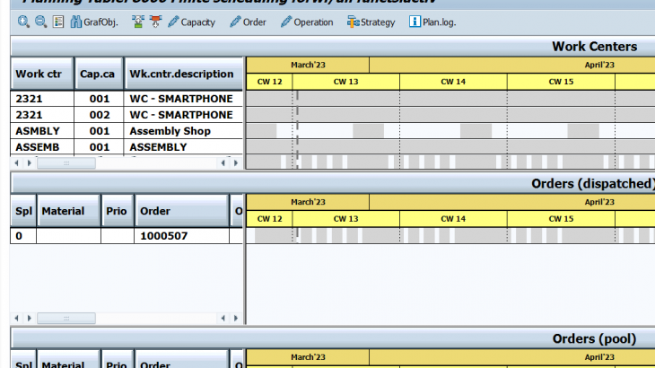Click CW 14 in Work Centers timeline
The image size is (655, 368).
[x=453, y=82]
